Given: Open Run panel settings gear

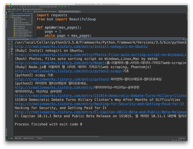Looking at the screenshot, I should [183, 39].
